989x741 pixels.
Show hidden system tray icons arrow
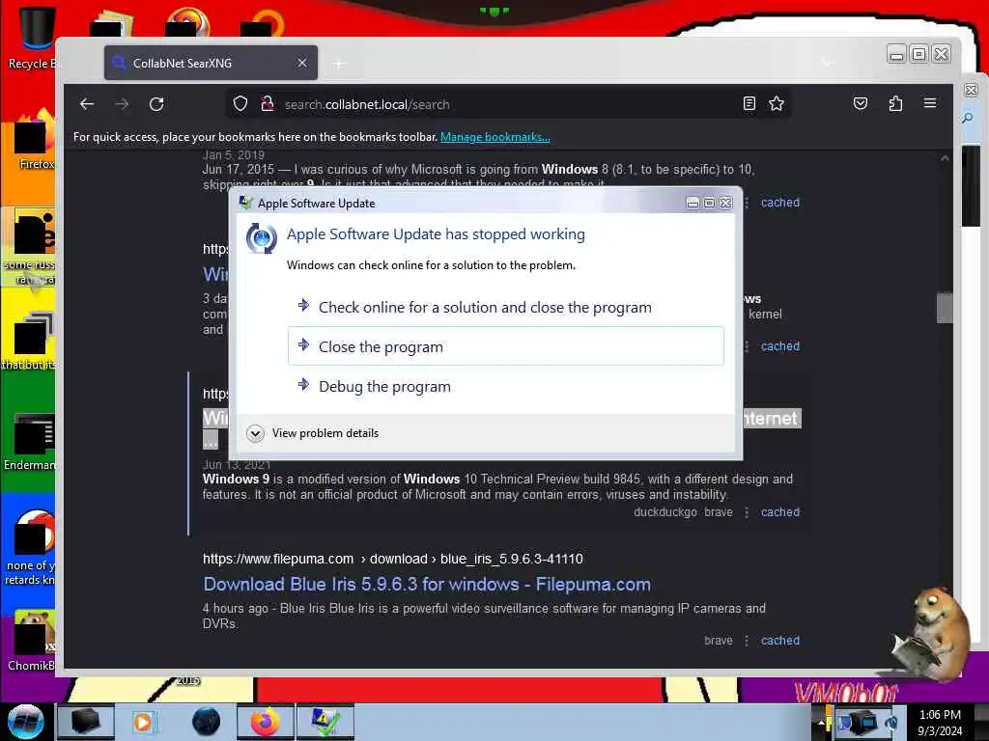click(821, 722)
